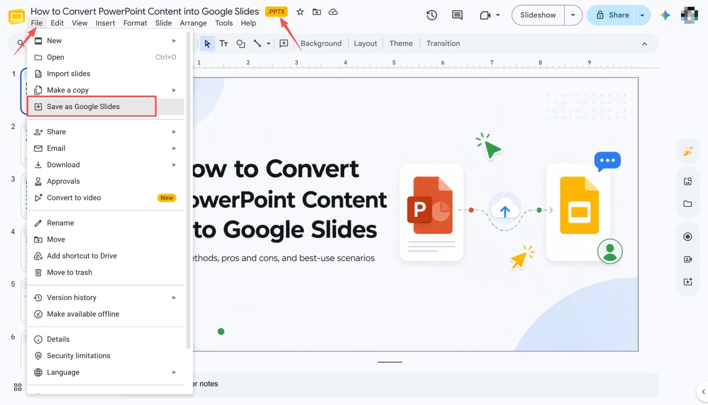Select Move to trash
Screen dimensions: 708x405
pyautogui.click(x=106, y=272)
